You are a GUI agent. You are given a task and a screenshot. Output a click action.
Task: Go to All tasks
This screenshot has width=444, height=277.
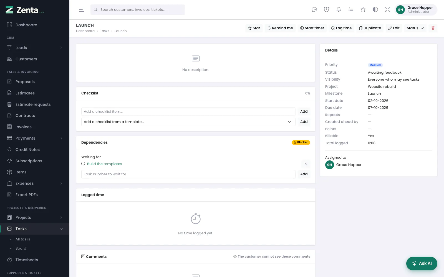(23, 239)
